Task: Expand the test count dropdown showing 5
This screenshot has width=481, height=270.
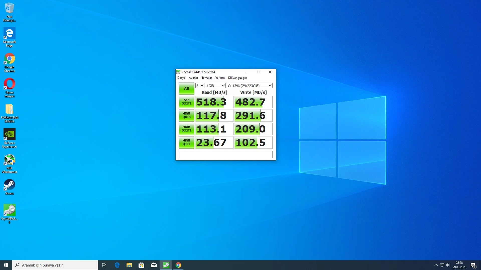Action: [200, 85]
